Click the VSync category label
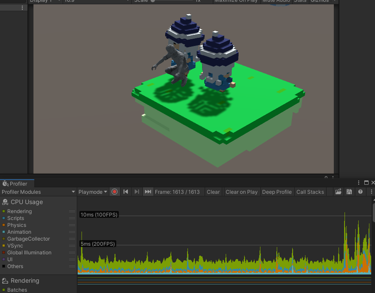Screen dimensions: 375x293 click(x=15, y=246)
